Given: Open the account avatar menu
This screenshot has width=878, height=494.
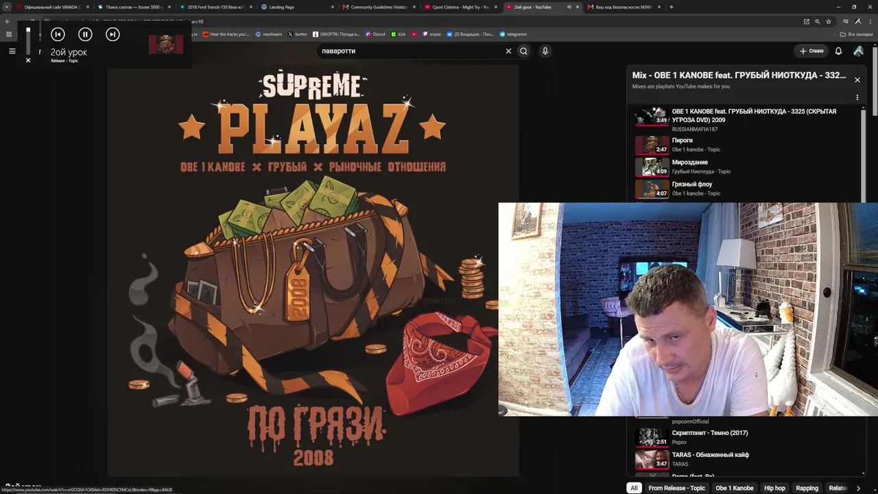Looking at the screenshot, I should [859, 51].
